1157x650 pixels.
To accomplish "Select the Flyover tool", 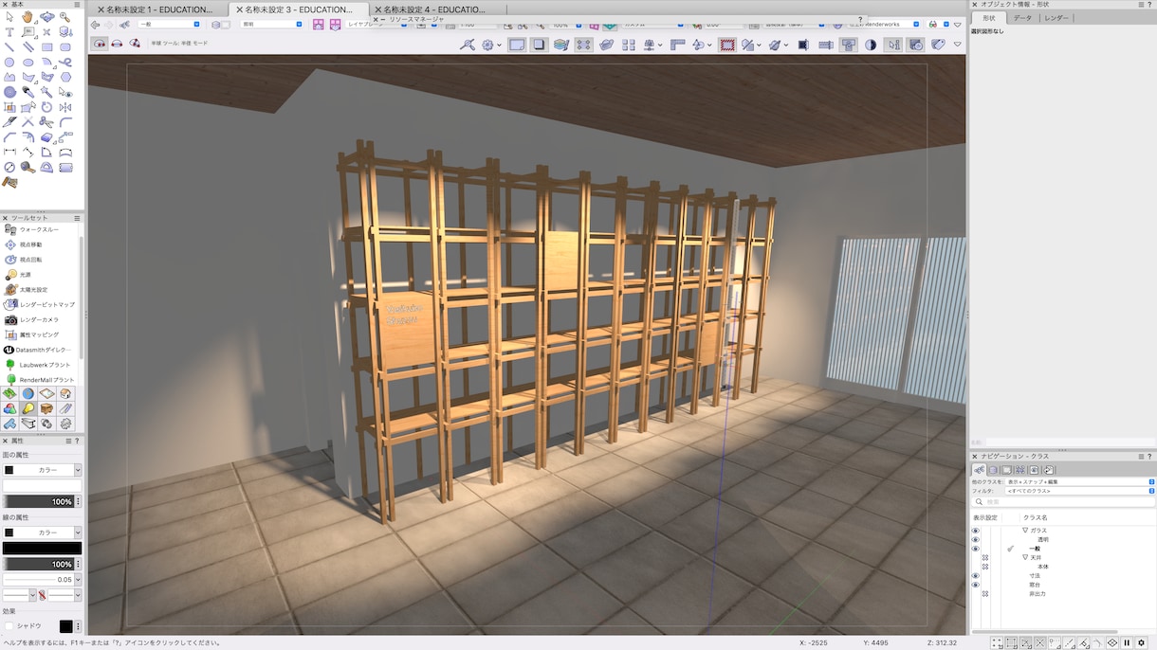I will click(46, 17).
